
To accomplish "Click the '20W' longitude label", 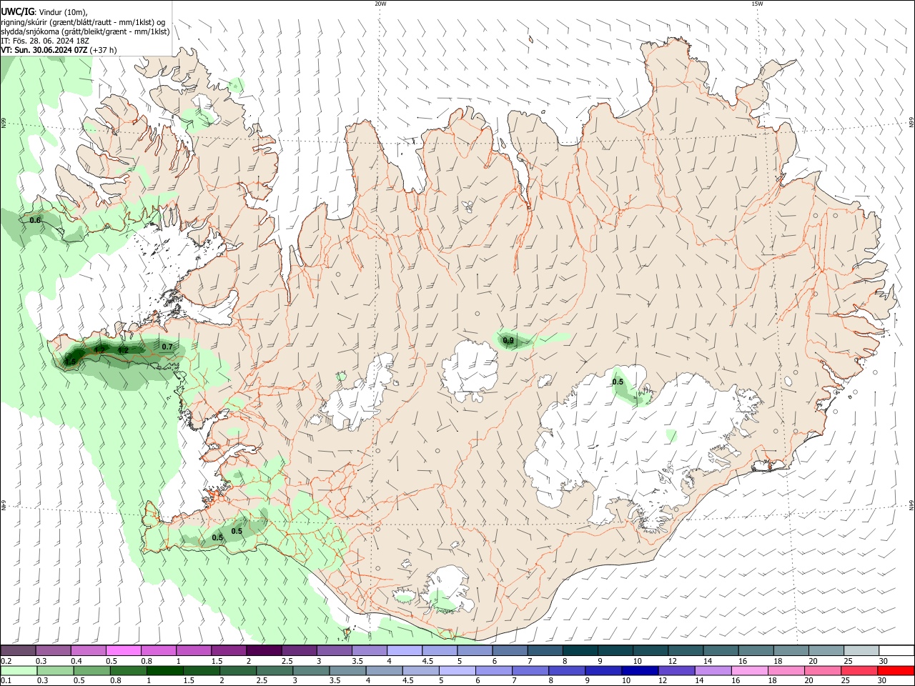I will pyautogui.click(x=380, y=4).
